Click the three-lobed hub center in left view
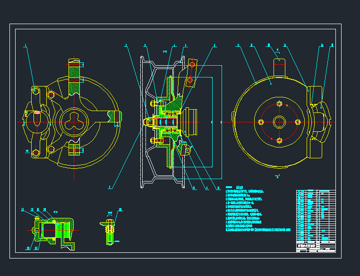The height and width of the screenshot is (276, 360). [x=74, y=121]
